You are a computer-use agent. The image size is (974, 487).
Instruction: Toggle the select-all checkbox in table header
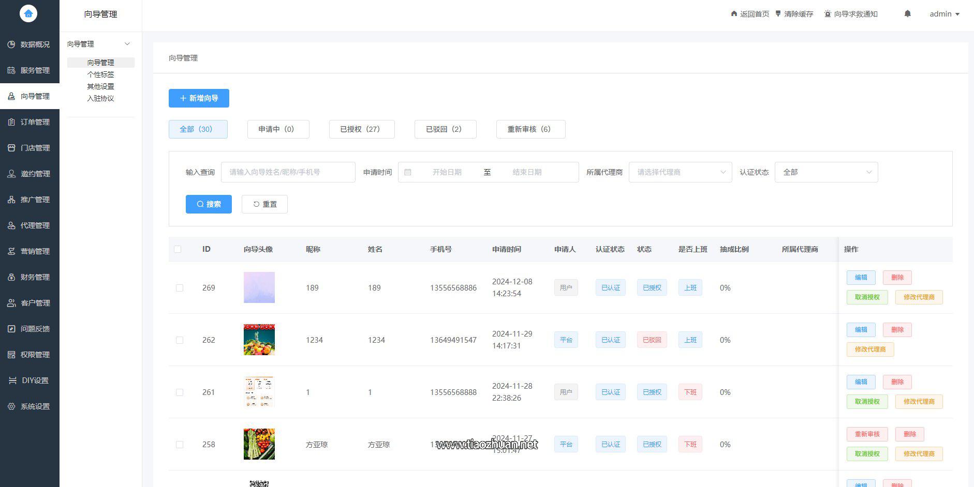click(178, 249)
